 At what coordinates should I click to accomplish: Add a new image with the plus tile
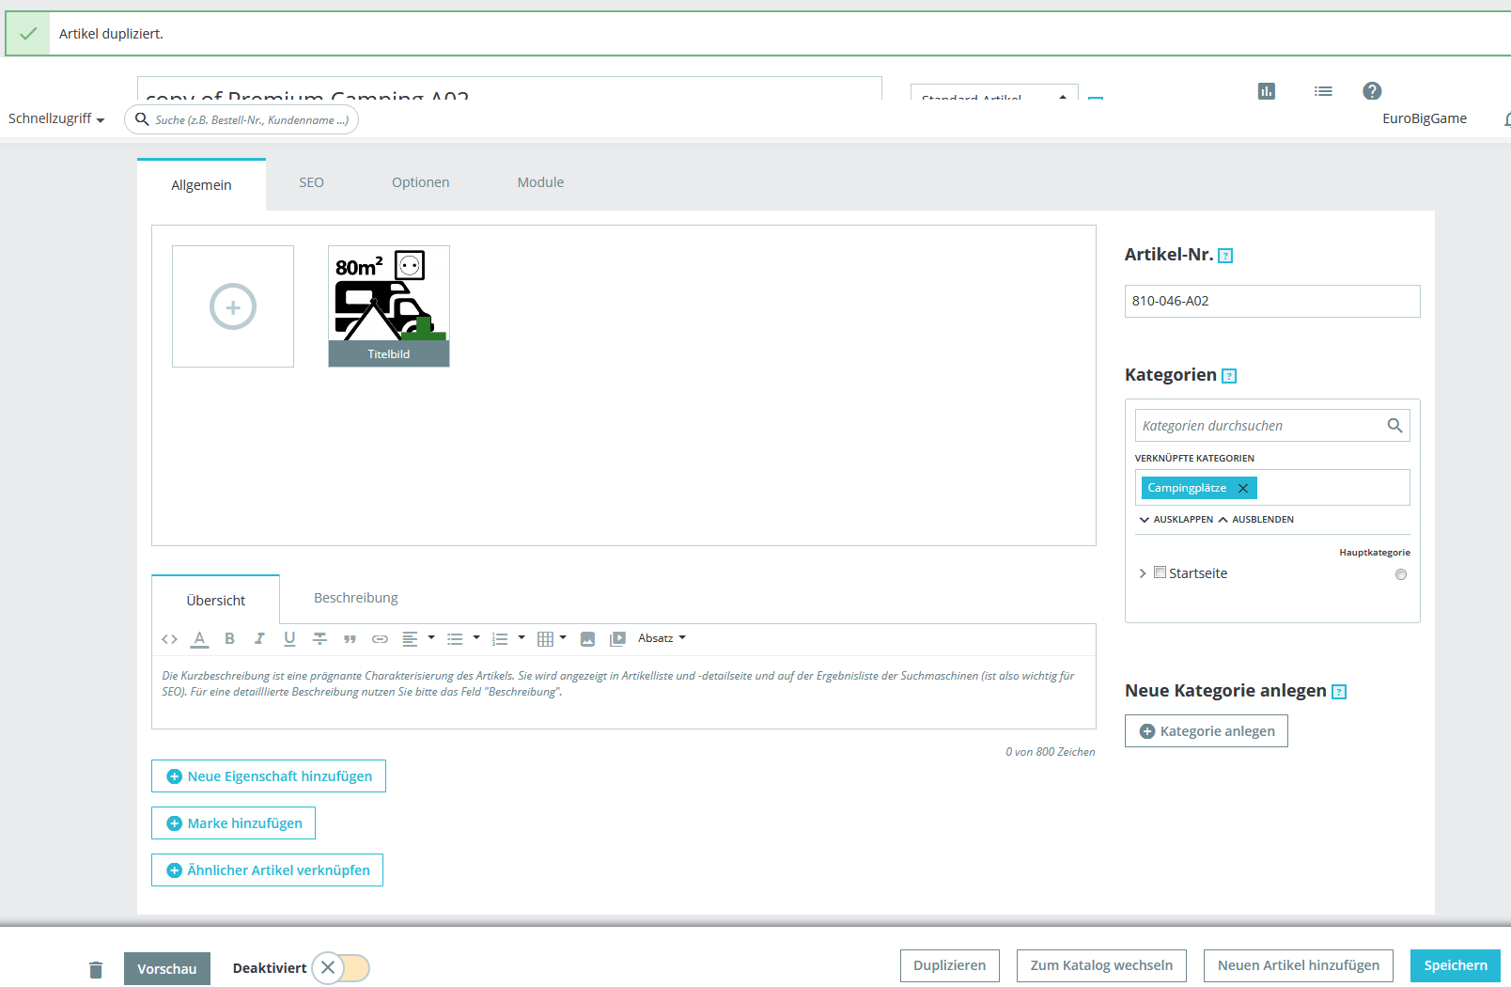click(233, 306)
